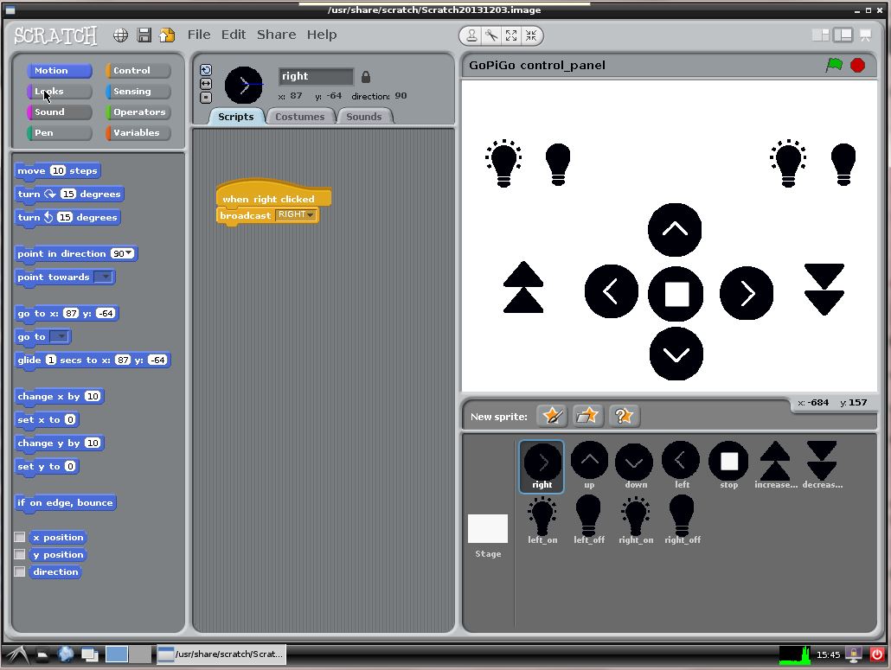Select the grow sprite tool

coord(511,35)
